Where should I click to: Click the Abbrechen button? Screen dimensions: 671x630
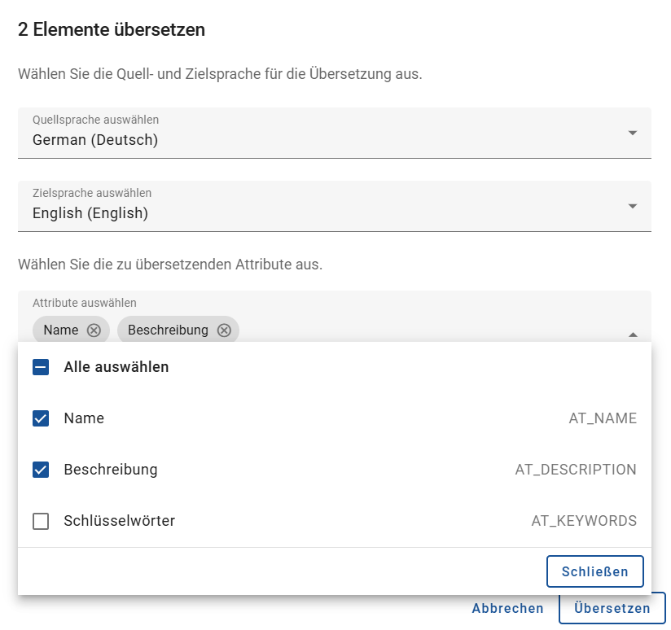pyautogui.click(x=507, y=608)
